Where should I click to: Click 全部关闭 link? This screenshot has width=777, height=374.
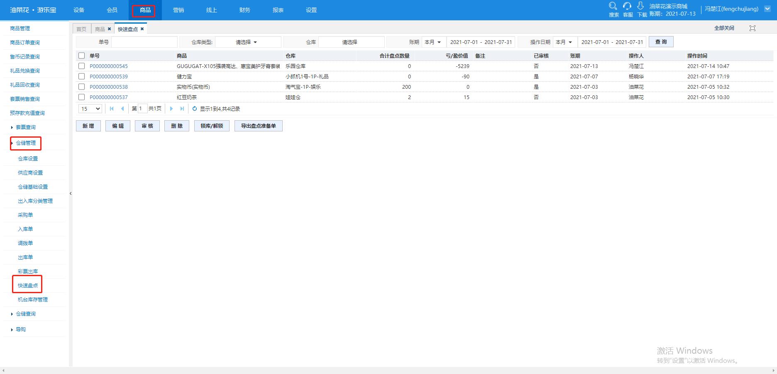(x=724, y=28)
